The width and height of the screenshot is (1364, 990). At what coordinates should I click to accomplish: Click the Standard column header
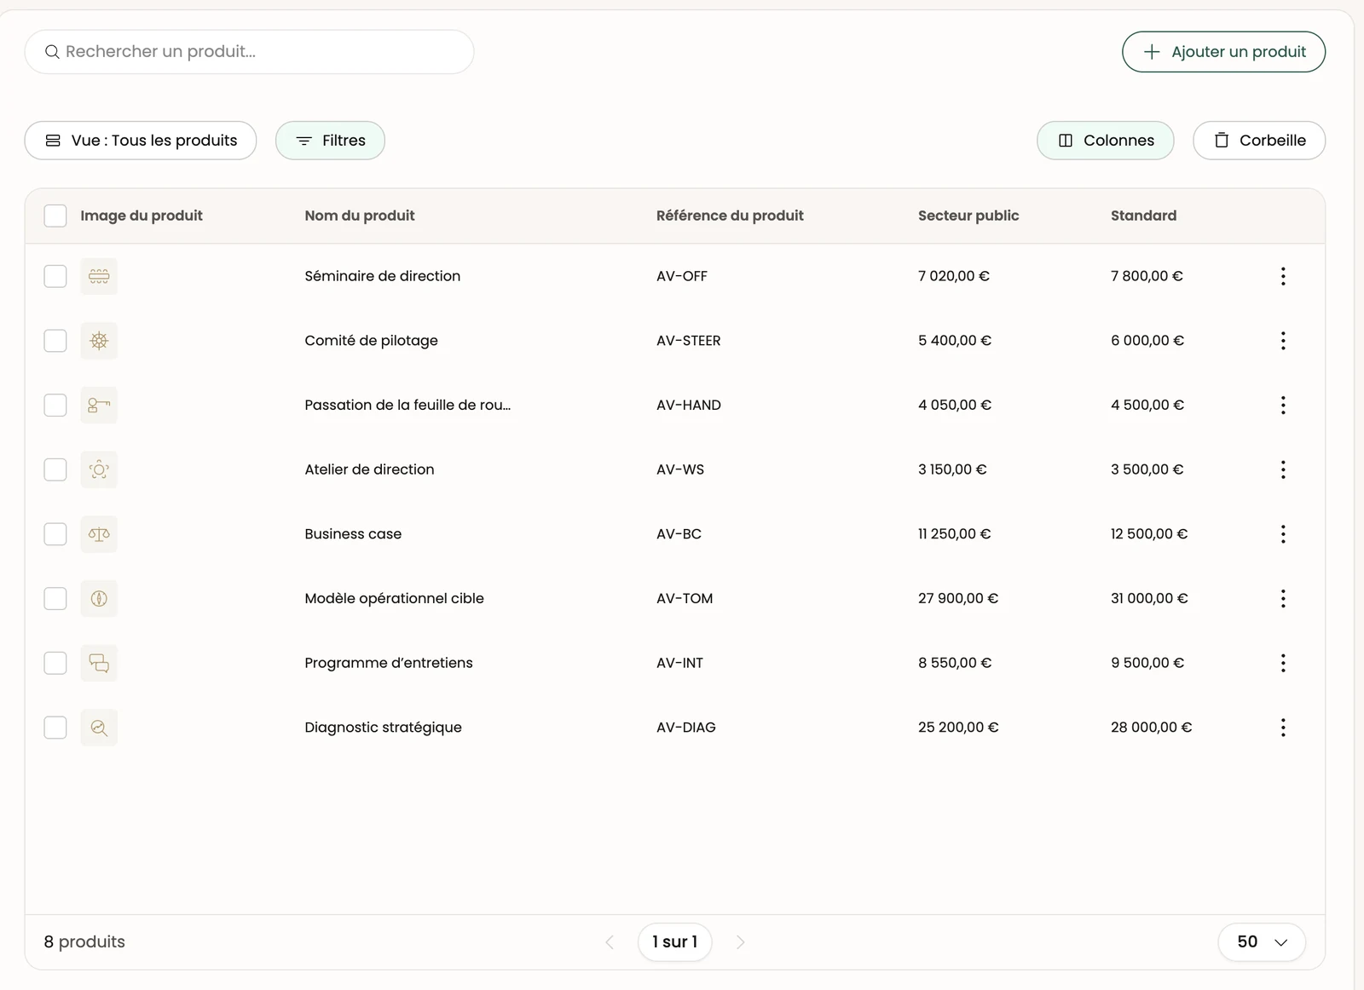[x=1143, y=216]
